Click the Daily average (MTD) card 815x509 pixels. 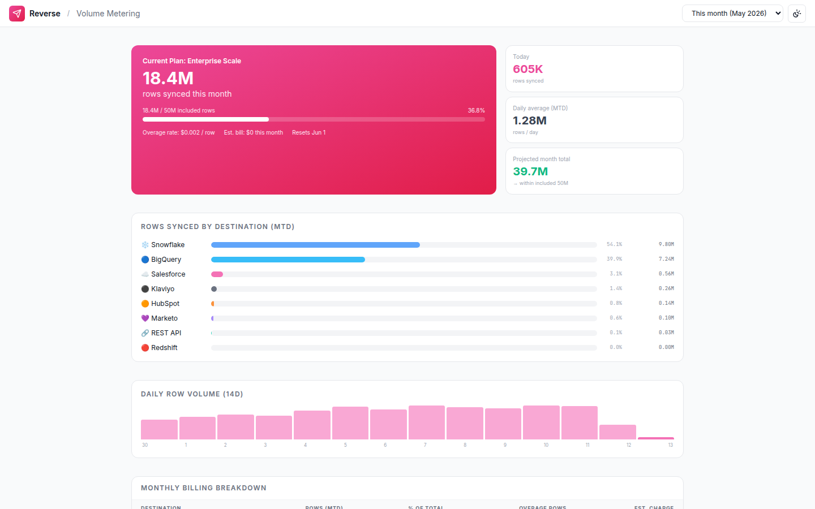[x=594, y=120]
